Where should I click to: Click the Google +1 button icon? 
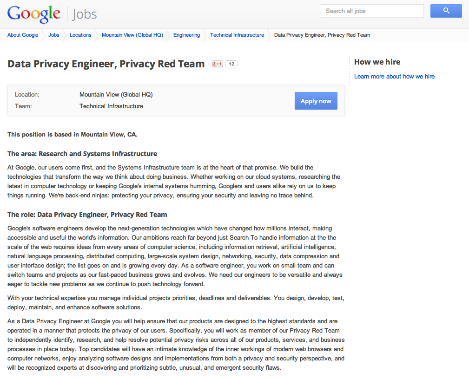click(218, 64)
